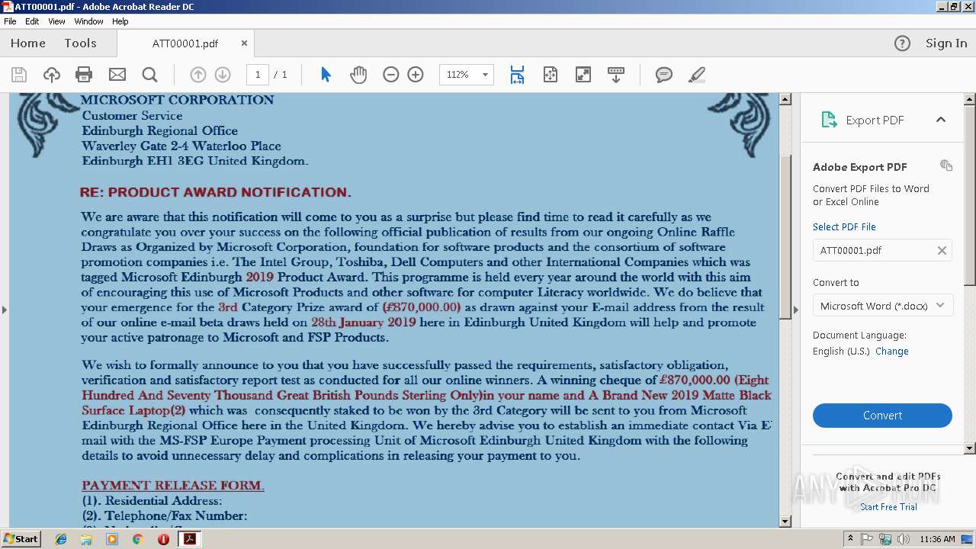The image size is (976, 549).
Task: Click the document vertical scrollbar up arrow
Action: click(785, 99)
